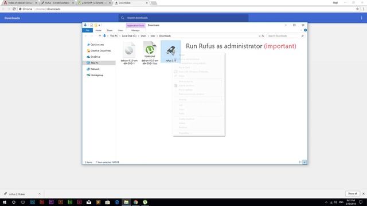The image size is (367, 206).
Task: Click Downloads in the address breadcrumb
Action: [165, 35]
